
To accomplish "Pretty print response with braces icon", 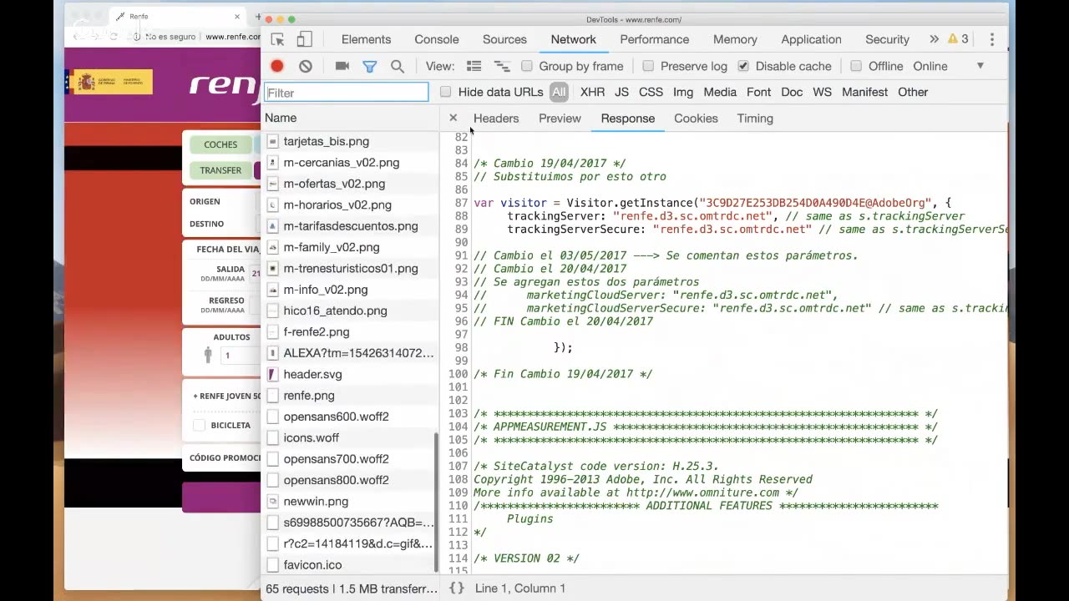I will tap(457, 588).
